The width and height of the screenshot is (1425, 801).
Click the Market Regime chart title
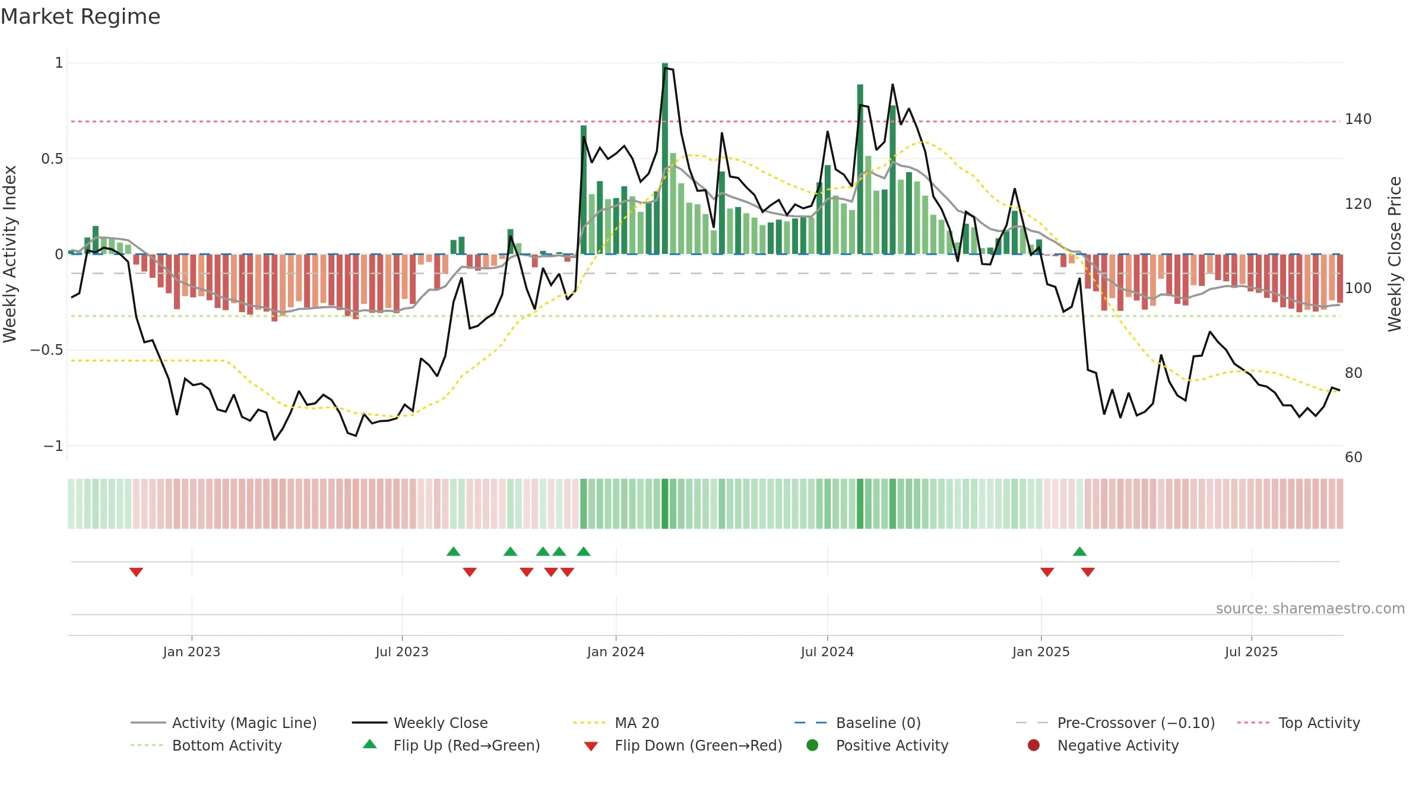point(80,17)
